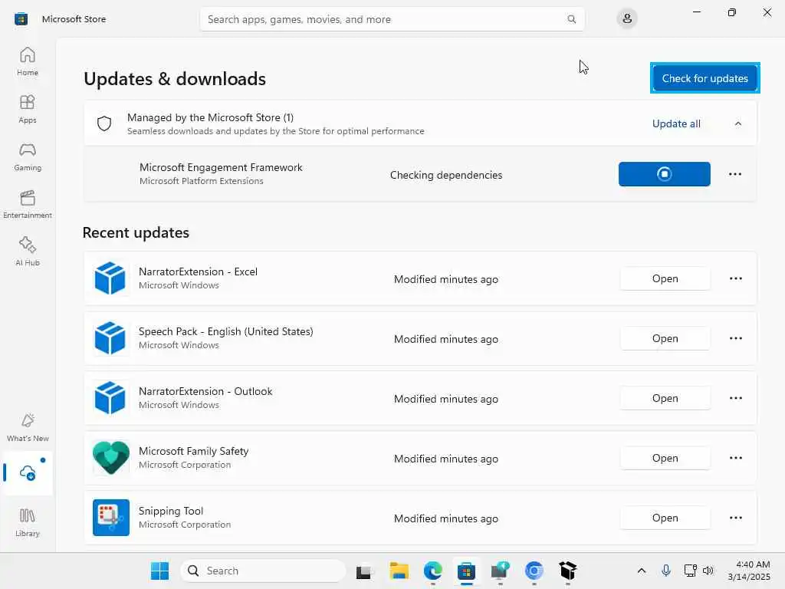Select the Downloads cloud icon in sidebar
The height and width of the screenshot is (589, 785).
28,472
